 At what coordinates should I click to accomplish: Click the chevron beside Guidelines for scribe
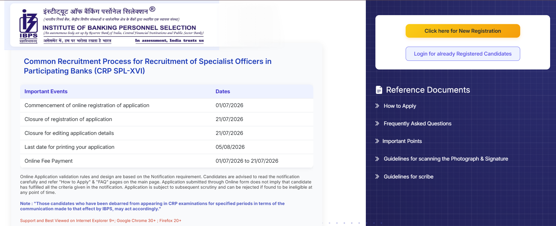(377, 177)
